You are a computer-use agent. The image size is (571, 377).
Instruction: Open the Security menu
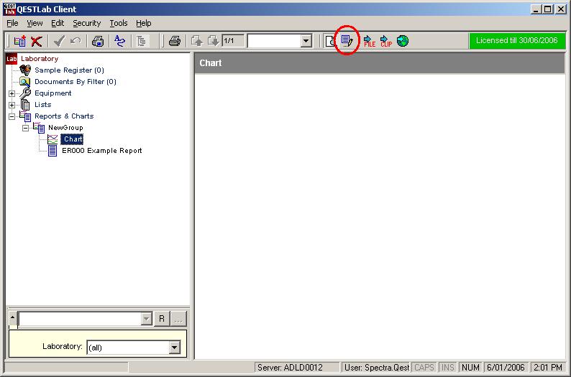[x=87, y=23]
